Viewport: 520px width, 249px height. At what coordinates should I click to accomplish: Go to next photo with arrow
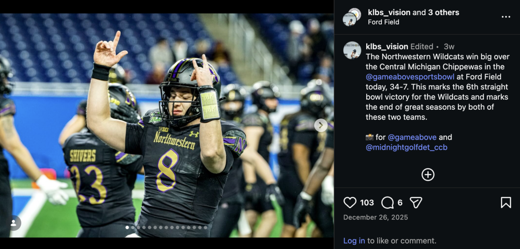(321, 125)
